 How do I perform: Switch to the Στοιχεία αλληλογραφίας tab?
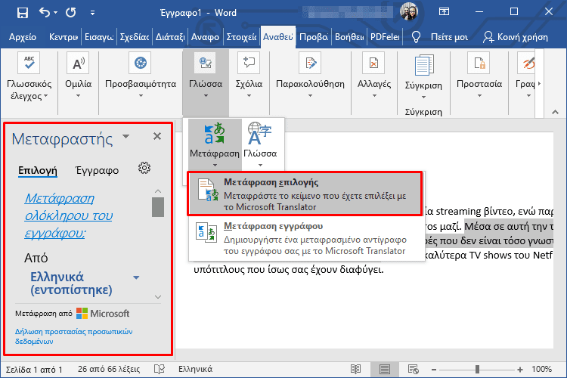(x=241, y=37)
